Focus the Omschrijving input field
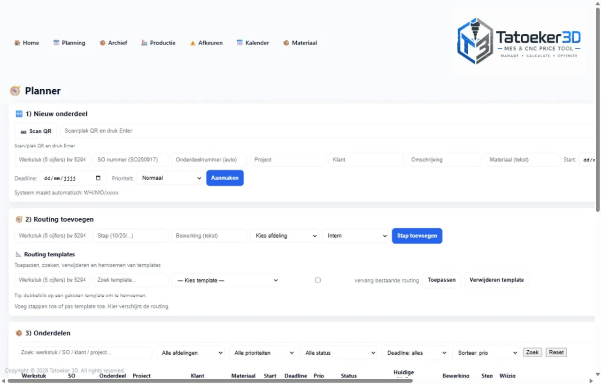This screenshot has height=384, width=601. (x=444, y=160)
